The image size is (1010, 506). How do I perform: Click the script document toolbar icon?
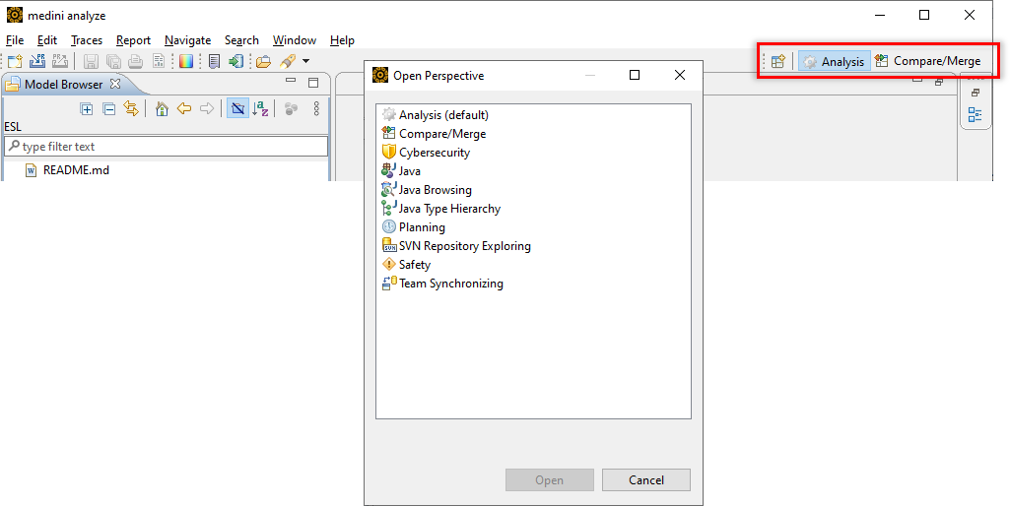click(215, 61)
